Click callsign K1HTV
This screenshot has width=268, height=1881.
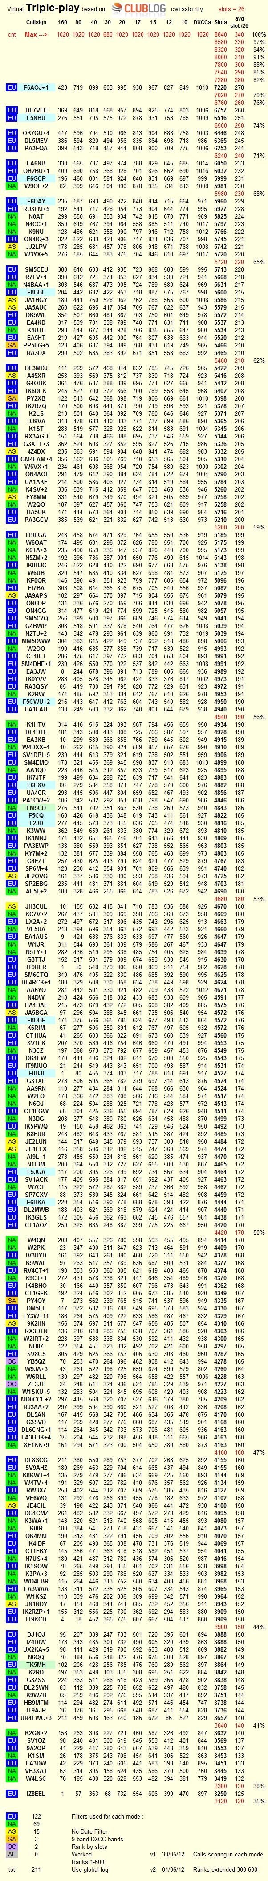click(36, 724)
